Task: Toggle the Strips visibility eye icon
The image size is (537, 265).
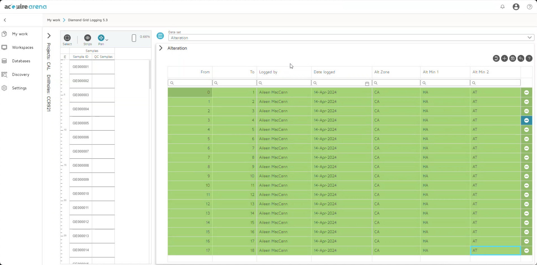Action: pyautogui.click(x=88, y=38)
